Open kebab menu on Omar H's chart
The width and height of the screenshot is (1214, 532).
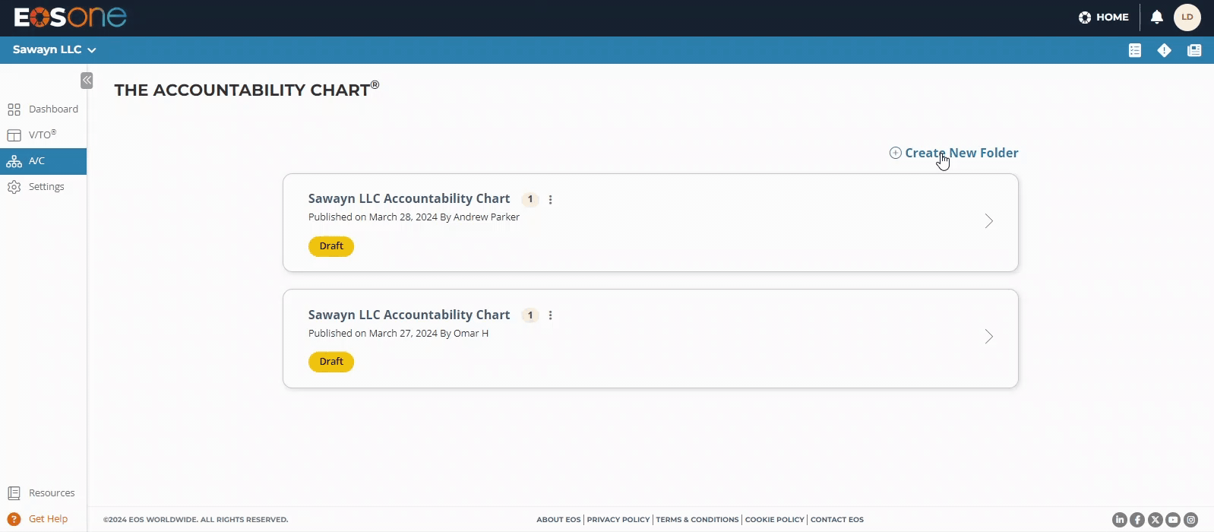point(551,315)
